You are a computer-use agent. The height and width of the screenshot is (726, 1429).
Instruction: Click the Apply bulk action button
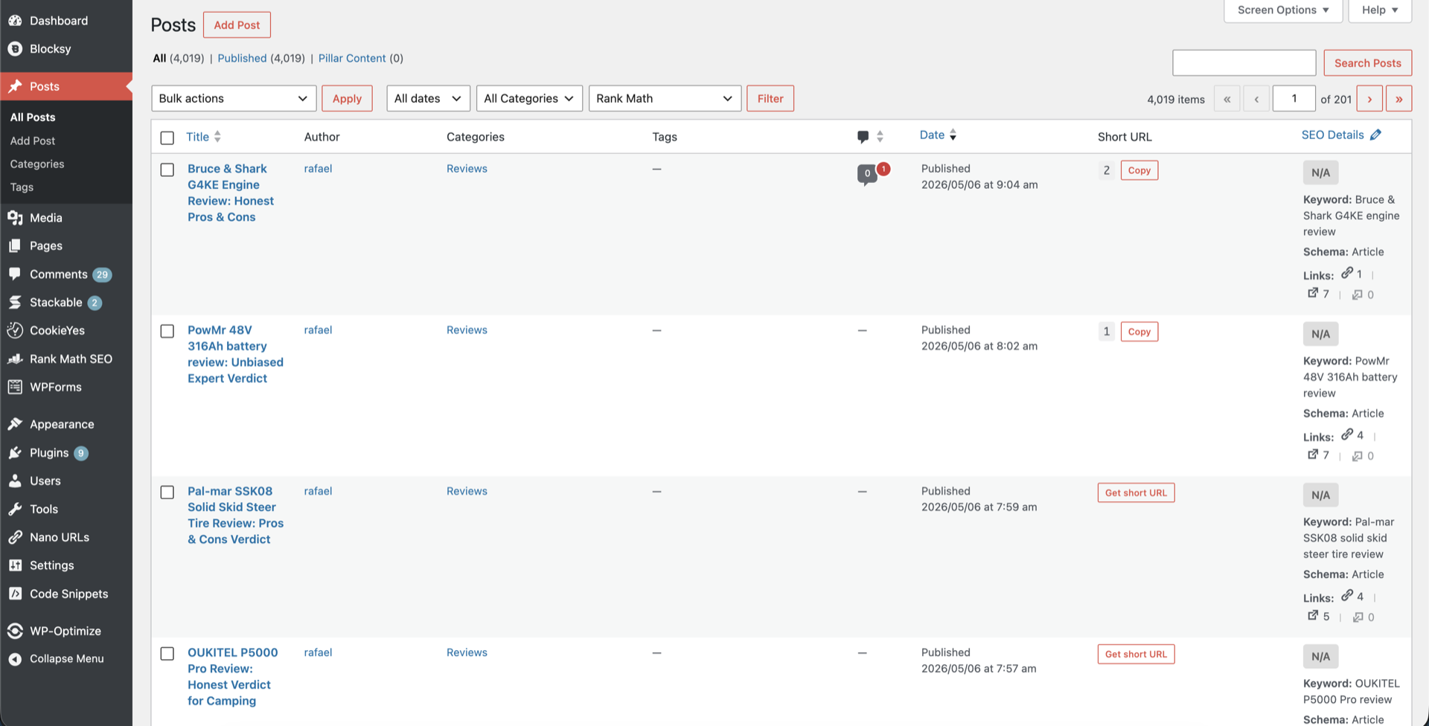pos(347,98)
